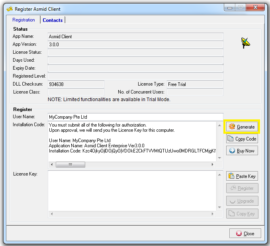270x246 pixels.
Task: Click the Buy Now globe icon
Action: pyautogui.click(x=232, y=151)
